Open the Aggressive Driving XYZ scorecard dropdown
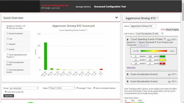This screenshot has width=184, height=103. point(142,18)
